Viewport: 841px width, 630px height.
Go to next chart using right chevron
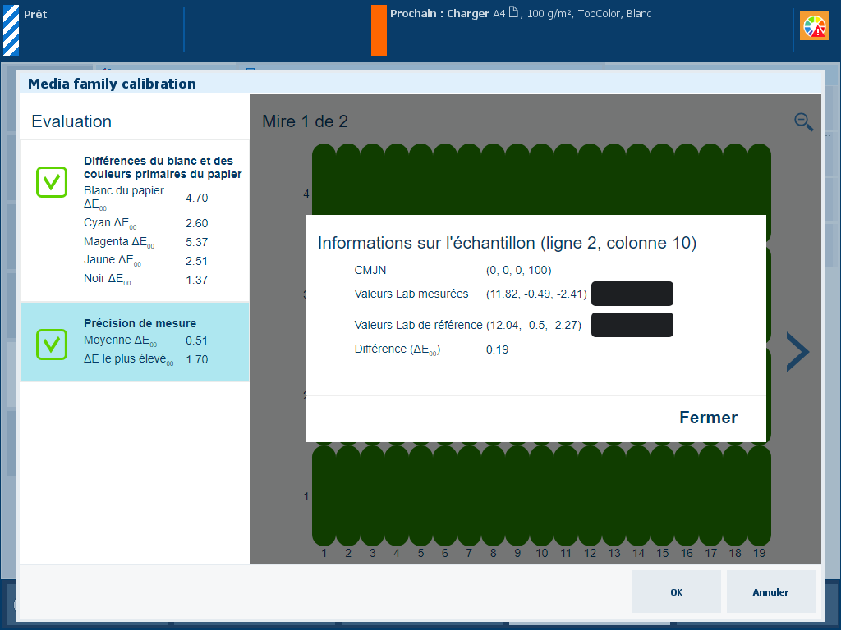tap(797, 352)
